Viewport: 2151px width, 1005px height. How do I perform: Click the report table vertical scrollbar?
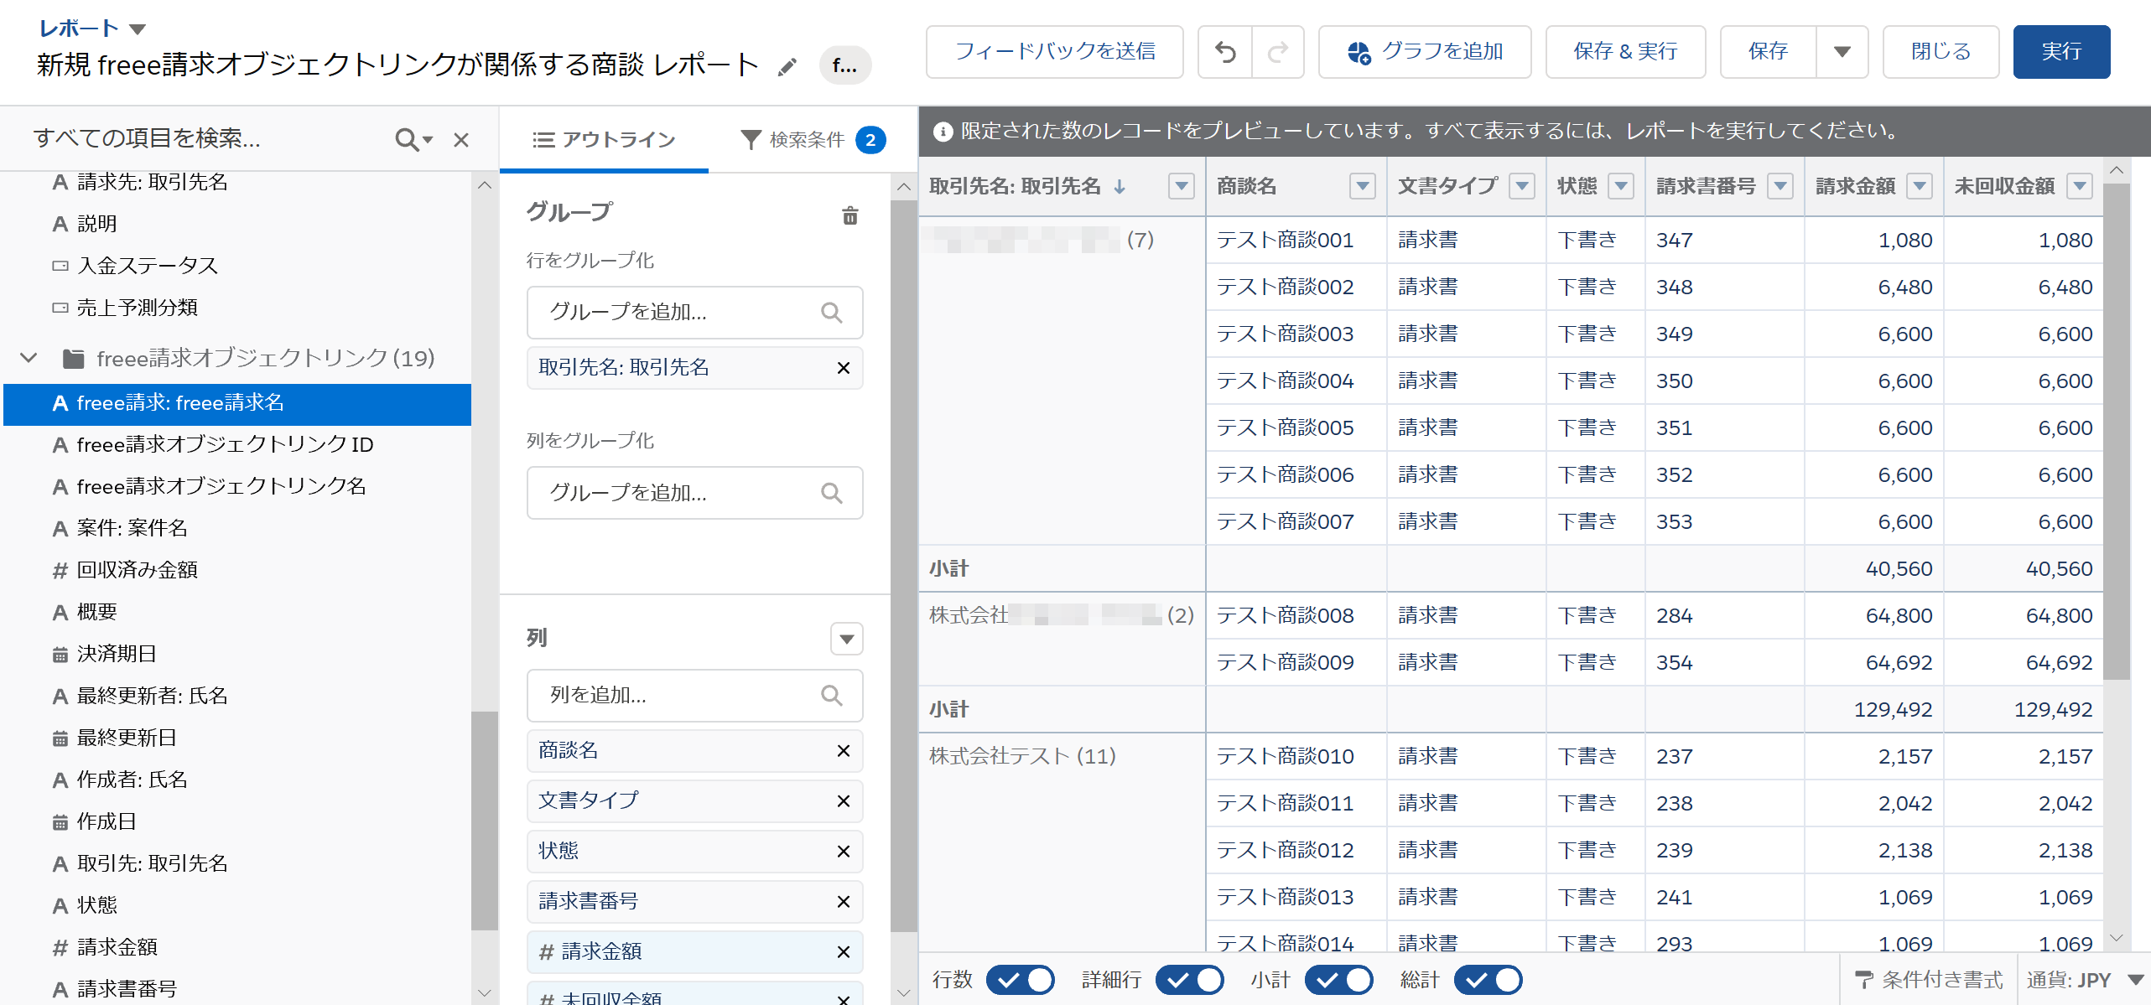click(2117, 432)
